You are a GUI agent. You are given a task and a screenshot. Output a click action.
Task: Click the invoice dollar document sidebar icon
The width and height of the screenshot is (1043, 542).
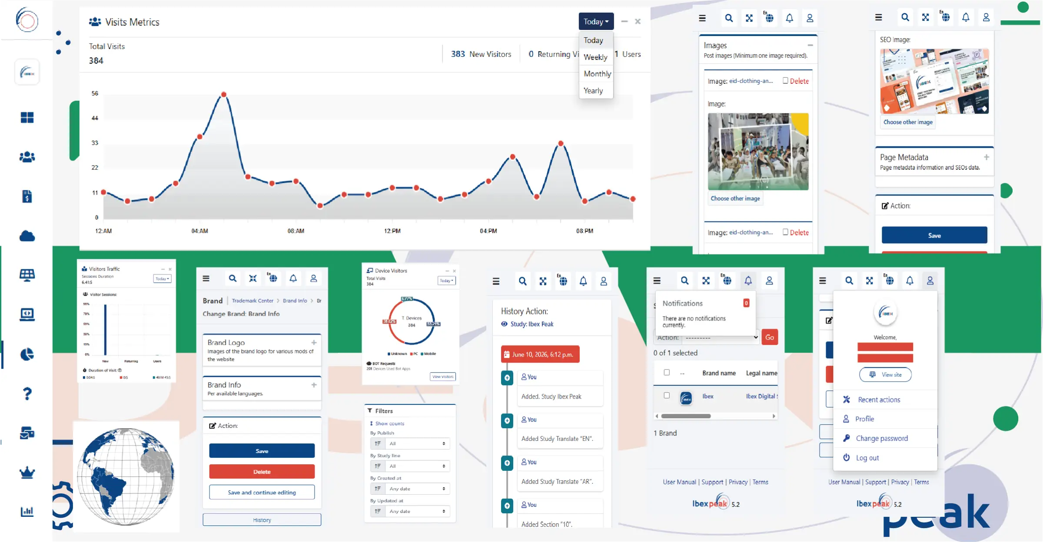click(27, 196)
